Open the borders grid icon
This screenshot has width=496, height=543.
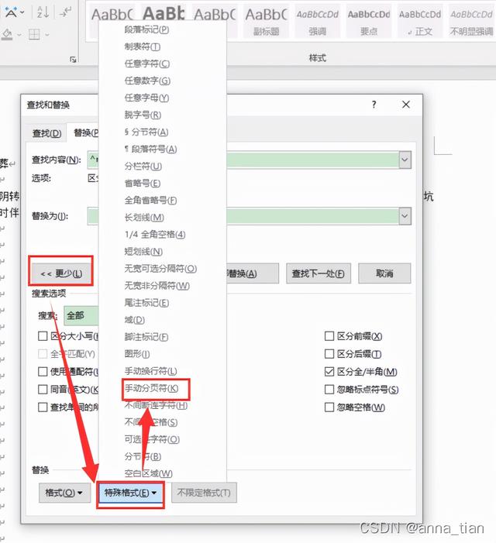[x=34, y=34]
